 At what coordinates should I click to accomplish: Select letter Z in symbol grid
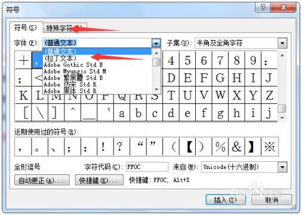coord(269,95)
